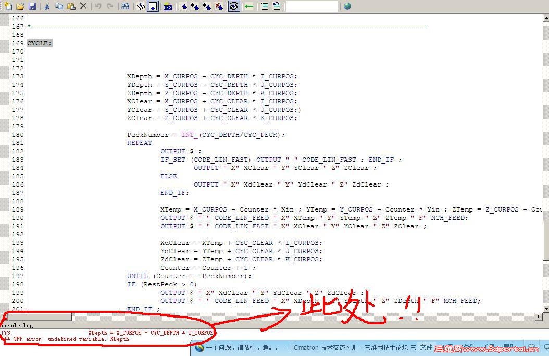Screen dimensions: 549x356
Task: Click the YClear assignment on line 177
Action: point(214,110)
